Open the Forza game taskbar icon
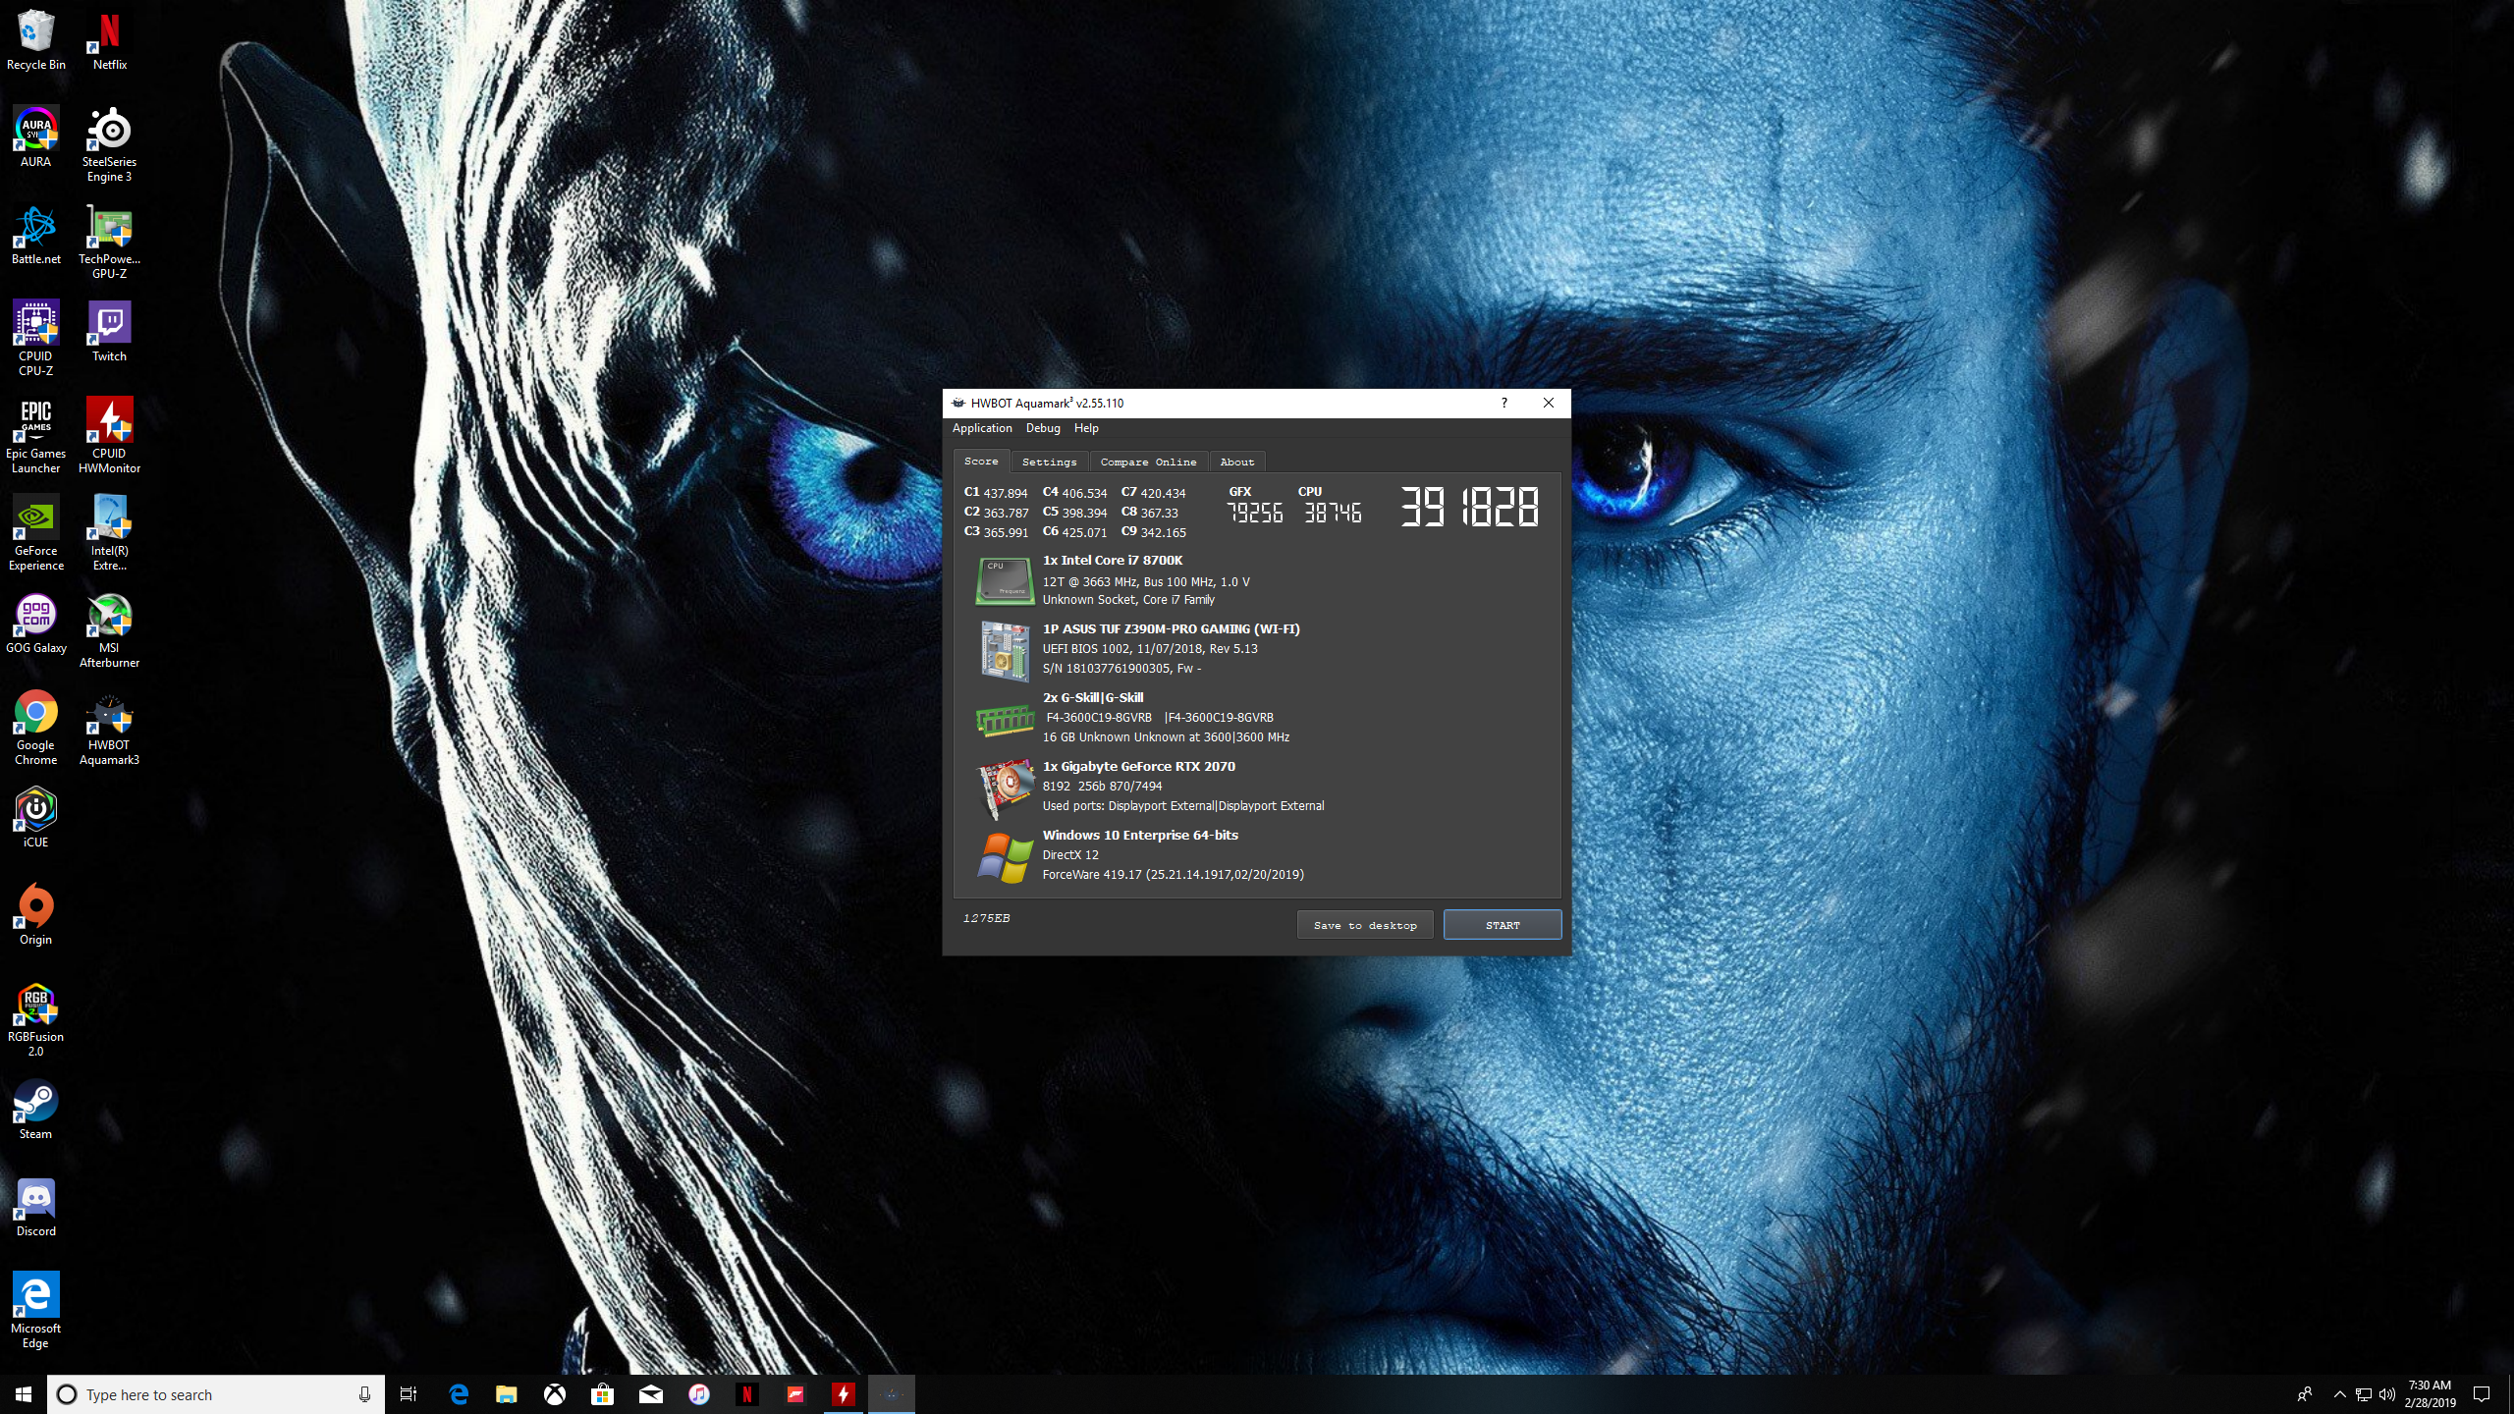The height and width of the screenshot is (1414, 2514). [794, 1394]
